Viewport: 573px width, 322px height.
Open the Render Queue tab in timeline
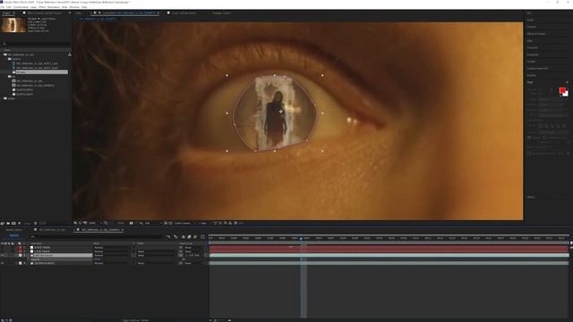[x=13, y=230]
